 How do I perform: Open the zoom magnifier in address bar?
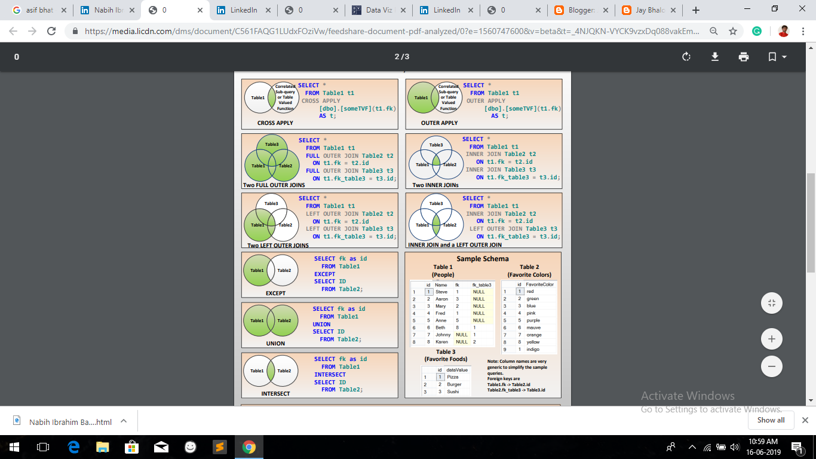click(713, 31)
